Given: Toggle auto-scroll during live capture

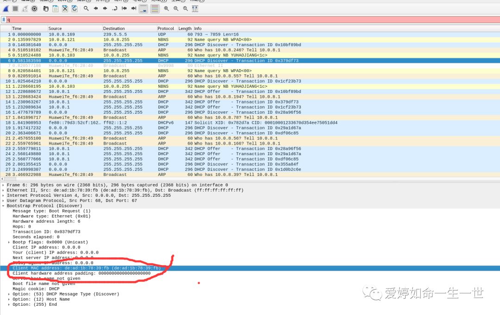Looking at the screenshot, I should 144,9.
